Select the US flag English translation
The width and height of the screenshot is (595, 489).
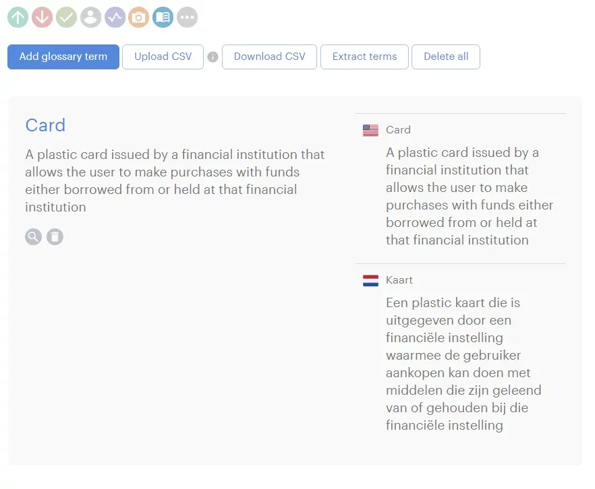(x=370, y=130)
